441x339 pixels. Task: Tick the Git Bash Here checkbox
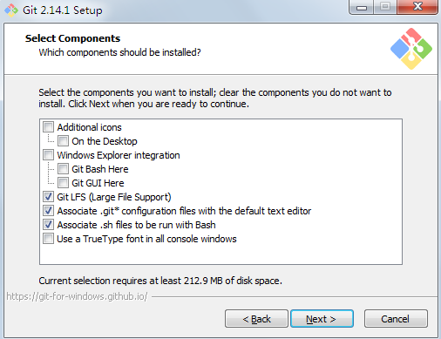(63, 169)
